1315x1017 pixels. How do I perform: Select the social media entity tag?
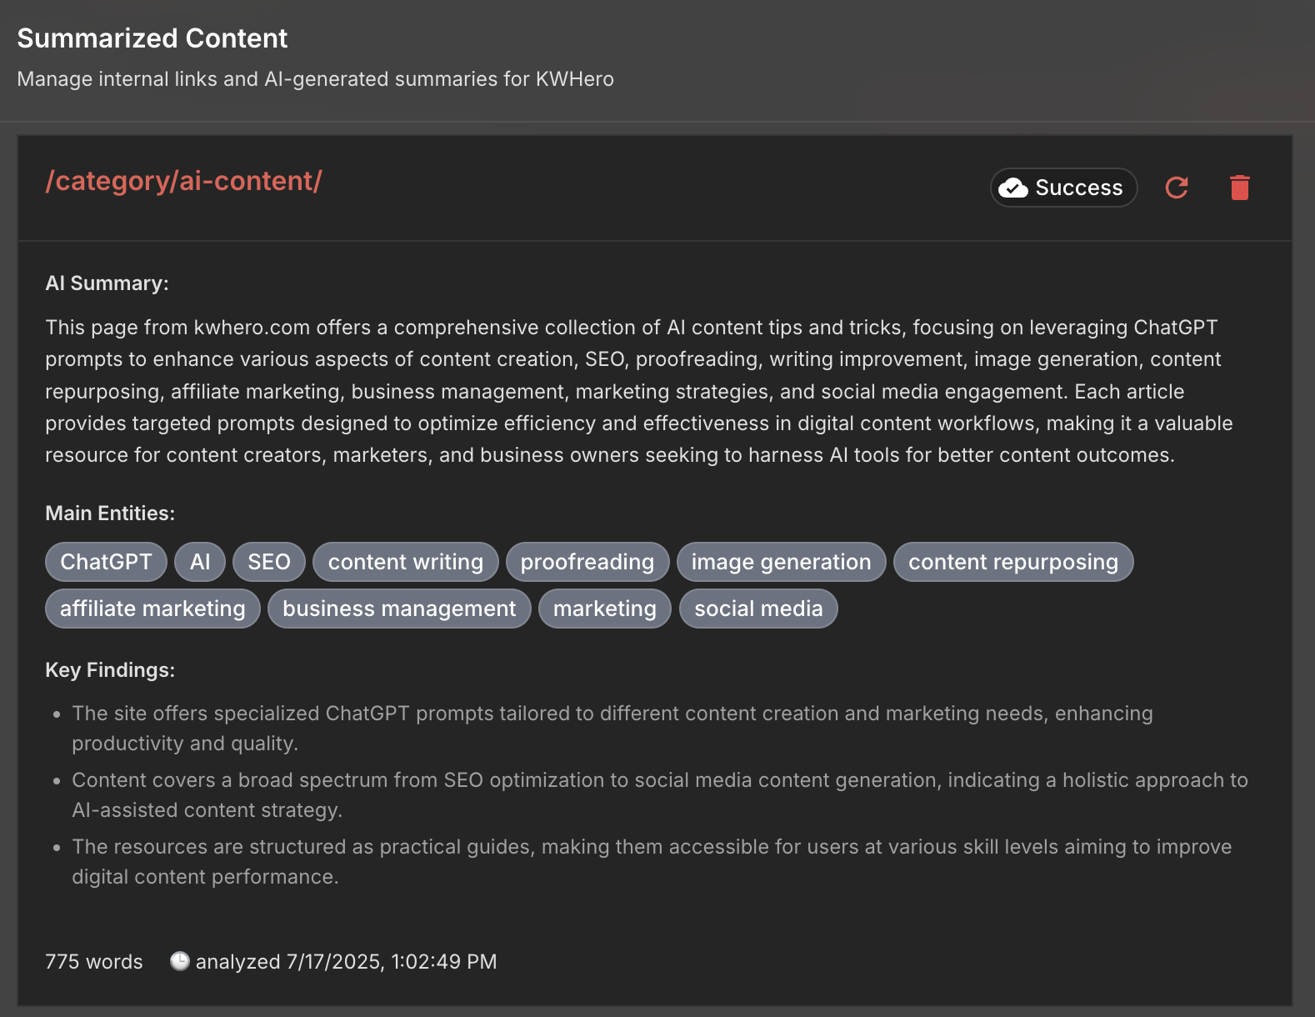[x=758, y=609]
